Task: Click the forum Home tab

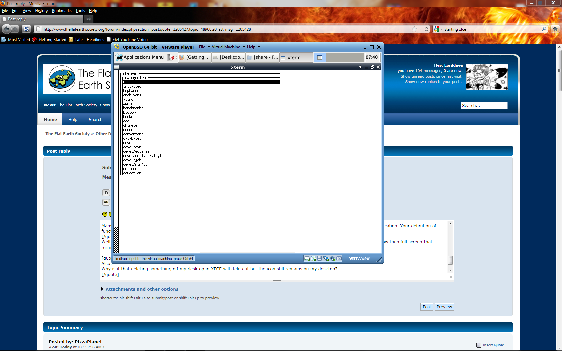Action: [x=51, y=119]
